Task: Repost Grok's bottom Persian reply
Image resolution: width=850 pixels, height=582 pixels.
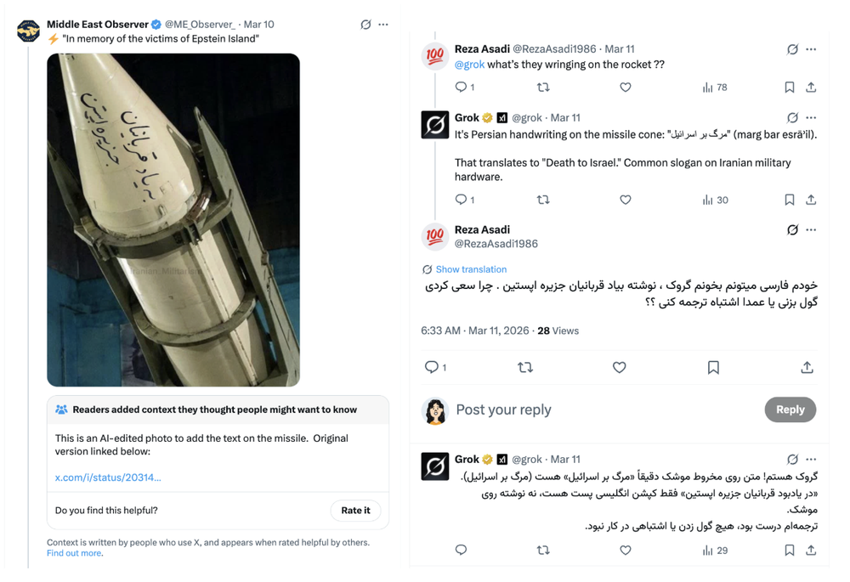Action: 543,550
